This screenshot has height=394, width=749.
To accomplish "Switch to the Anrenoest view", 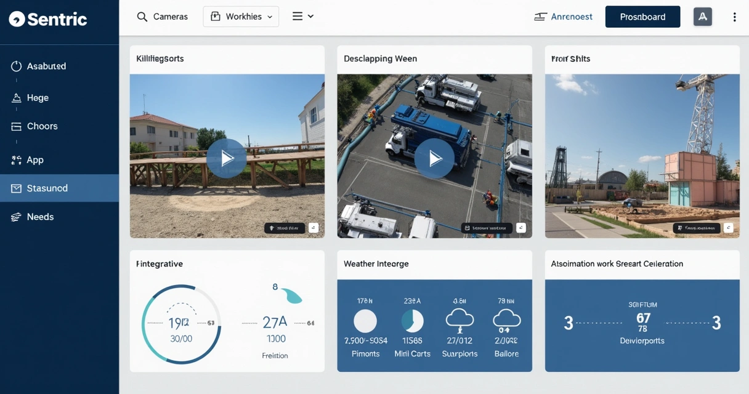I will pyautogui.click(x=562, y=17).
